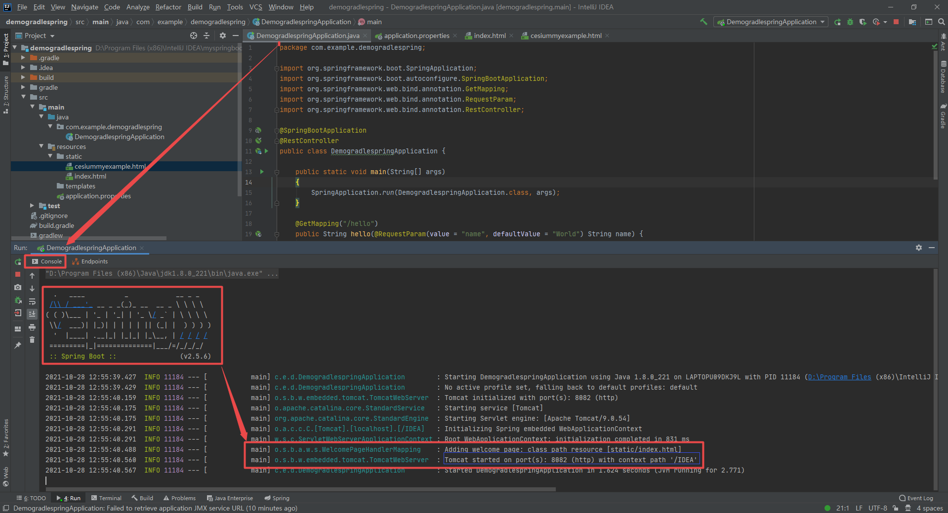This screenshot has height=513, width=948.
Task: Collapse the resources folder
Action: (x=41, y=147)
